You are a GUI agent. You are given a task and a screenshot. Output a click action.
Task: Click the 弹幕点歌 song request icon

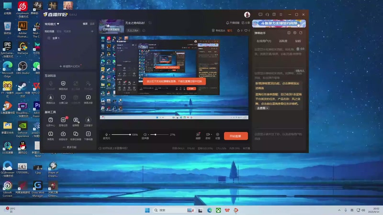(88, 97)
